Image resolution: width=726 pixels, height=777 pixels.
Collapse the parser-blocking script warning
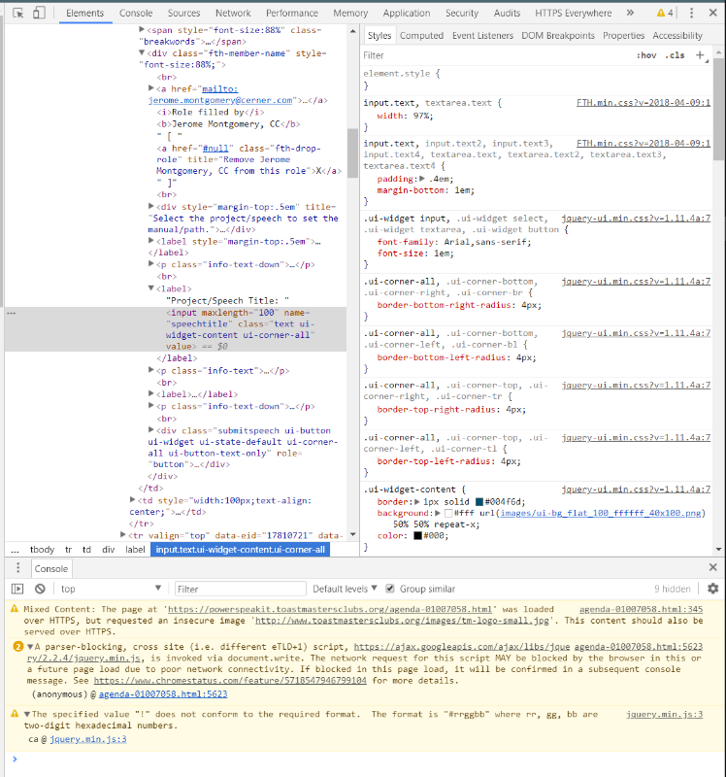pyautogui.click(x=30, y=647)
